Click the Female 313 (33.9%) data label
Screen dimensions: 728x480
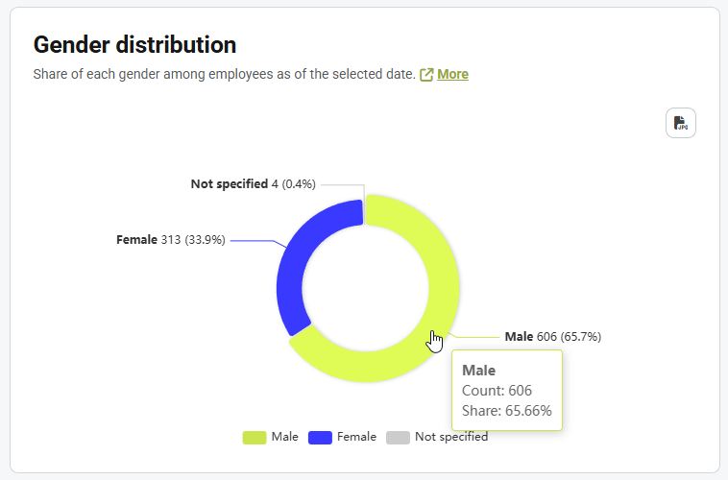coord(170,239)
